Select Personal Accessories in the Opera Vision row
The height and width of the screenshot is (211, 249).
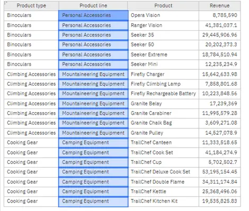pyautogui.click(x=93, y=15)
